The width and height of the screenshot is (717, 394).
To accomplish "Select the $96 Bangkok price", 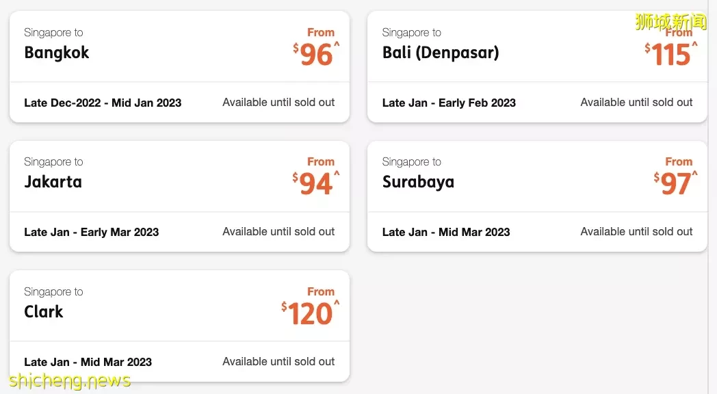I will (x=316, y=55).
